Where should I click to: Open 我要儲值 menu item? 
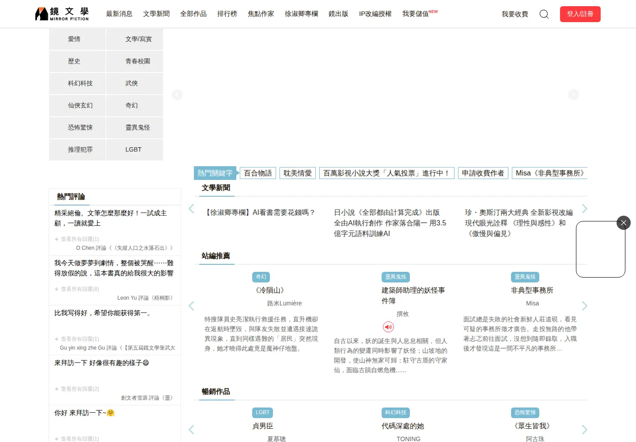420,14
